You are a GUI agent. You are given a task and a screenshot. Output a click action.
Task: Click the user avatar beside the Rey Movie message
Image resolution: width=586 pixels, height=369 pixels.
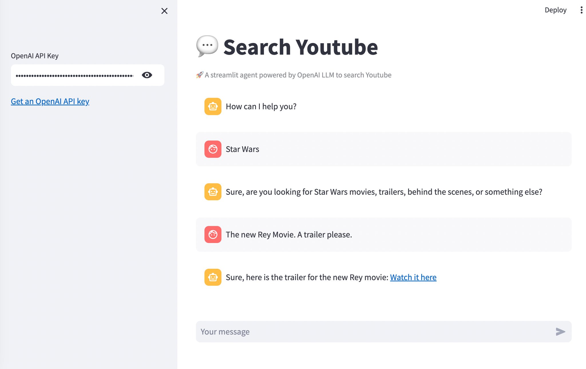pyautogui.click(x=213, y=235)
